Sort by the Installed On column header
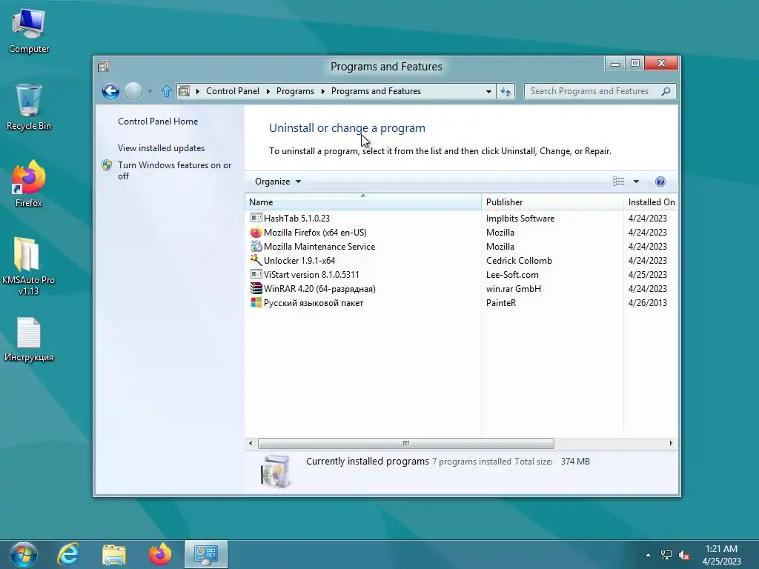The image size is (759, 569). (x=651, y=202)
